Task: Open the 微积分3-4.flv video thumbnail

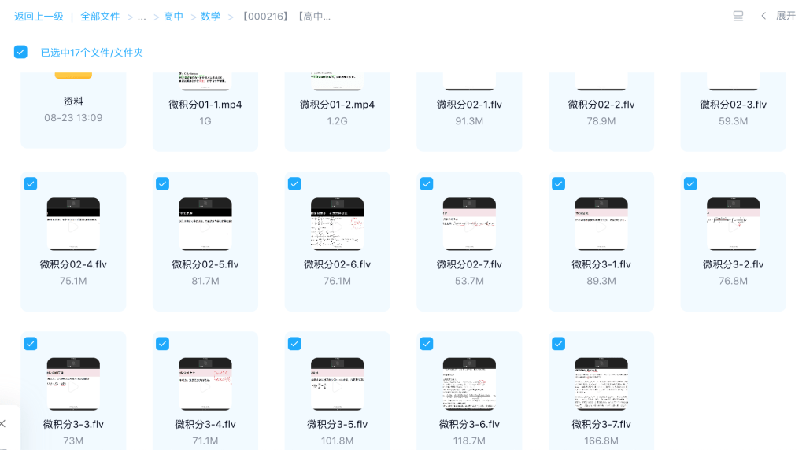Action: (x=205, y=384)
